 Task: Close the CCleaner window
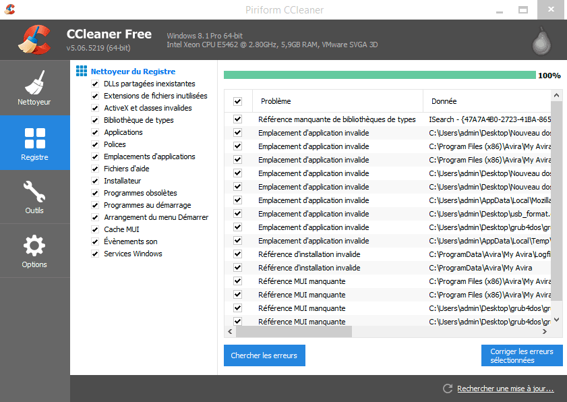tap(551, 9)
